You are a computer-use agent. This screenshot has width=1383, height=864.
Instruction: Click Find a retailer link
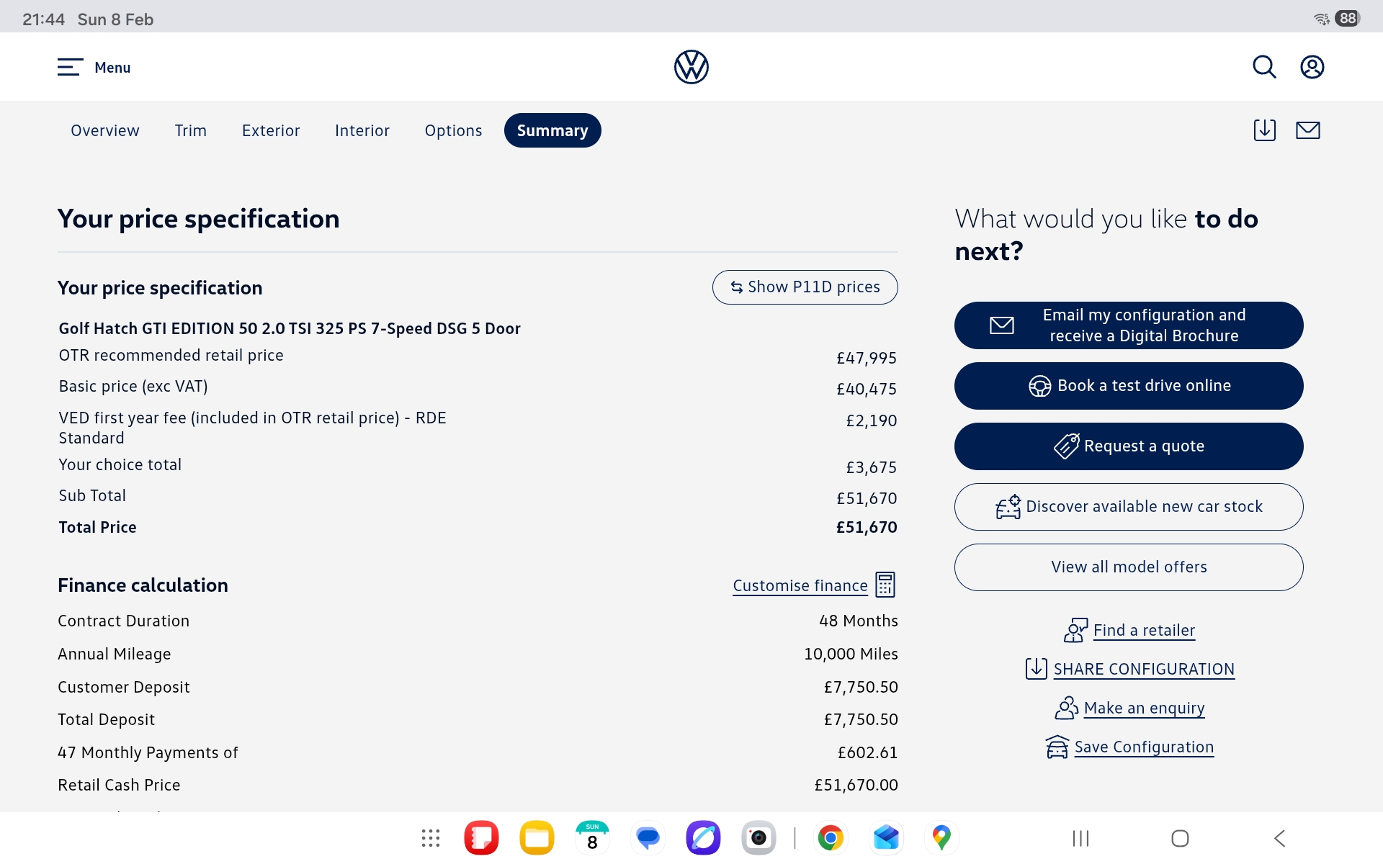pos(1143,631)
